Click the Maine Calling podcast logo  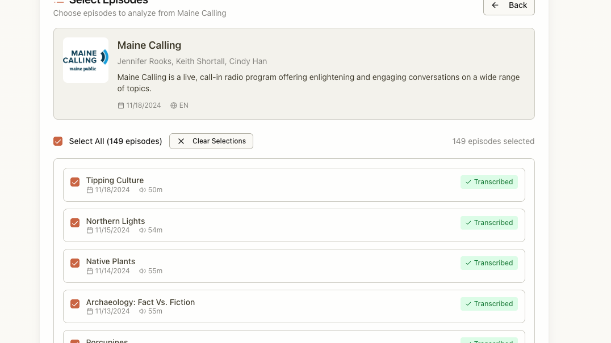pyautogui.click(x=86, y=60)
